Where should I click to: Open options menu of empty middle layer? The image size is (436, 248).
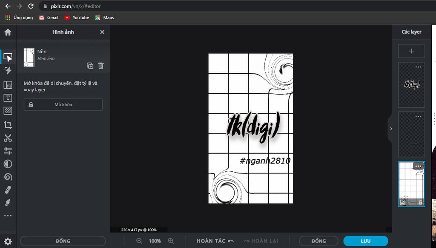[x=418, y=116]
